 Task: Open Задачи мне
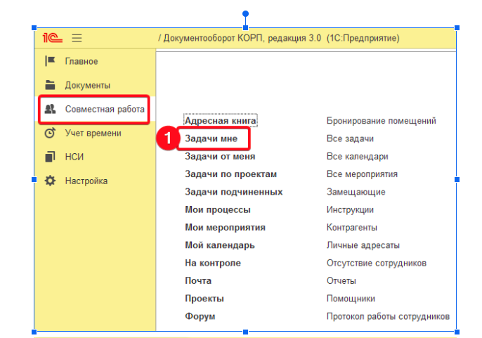[x=211, y=138]
